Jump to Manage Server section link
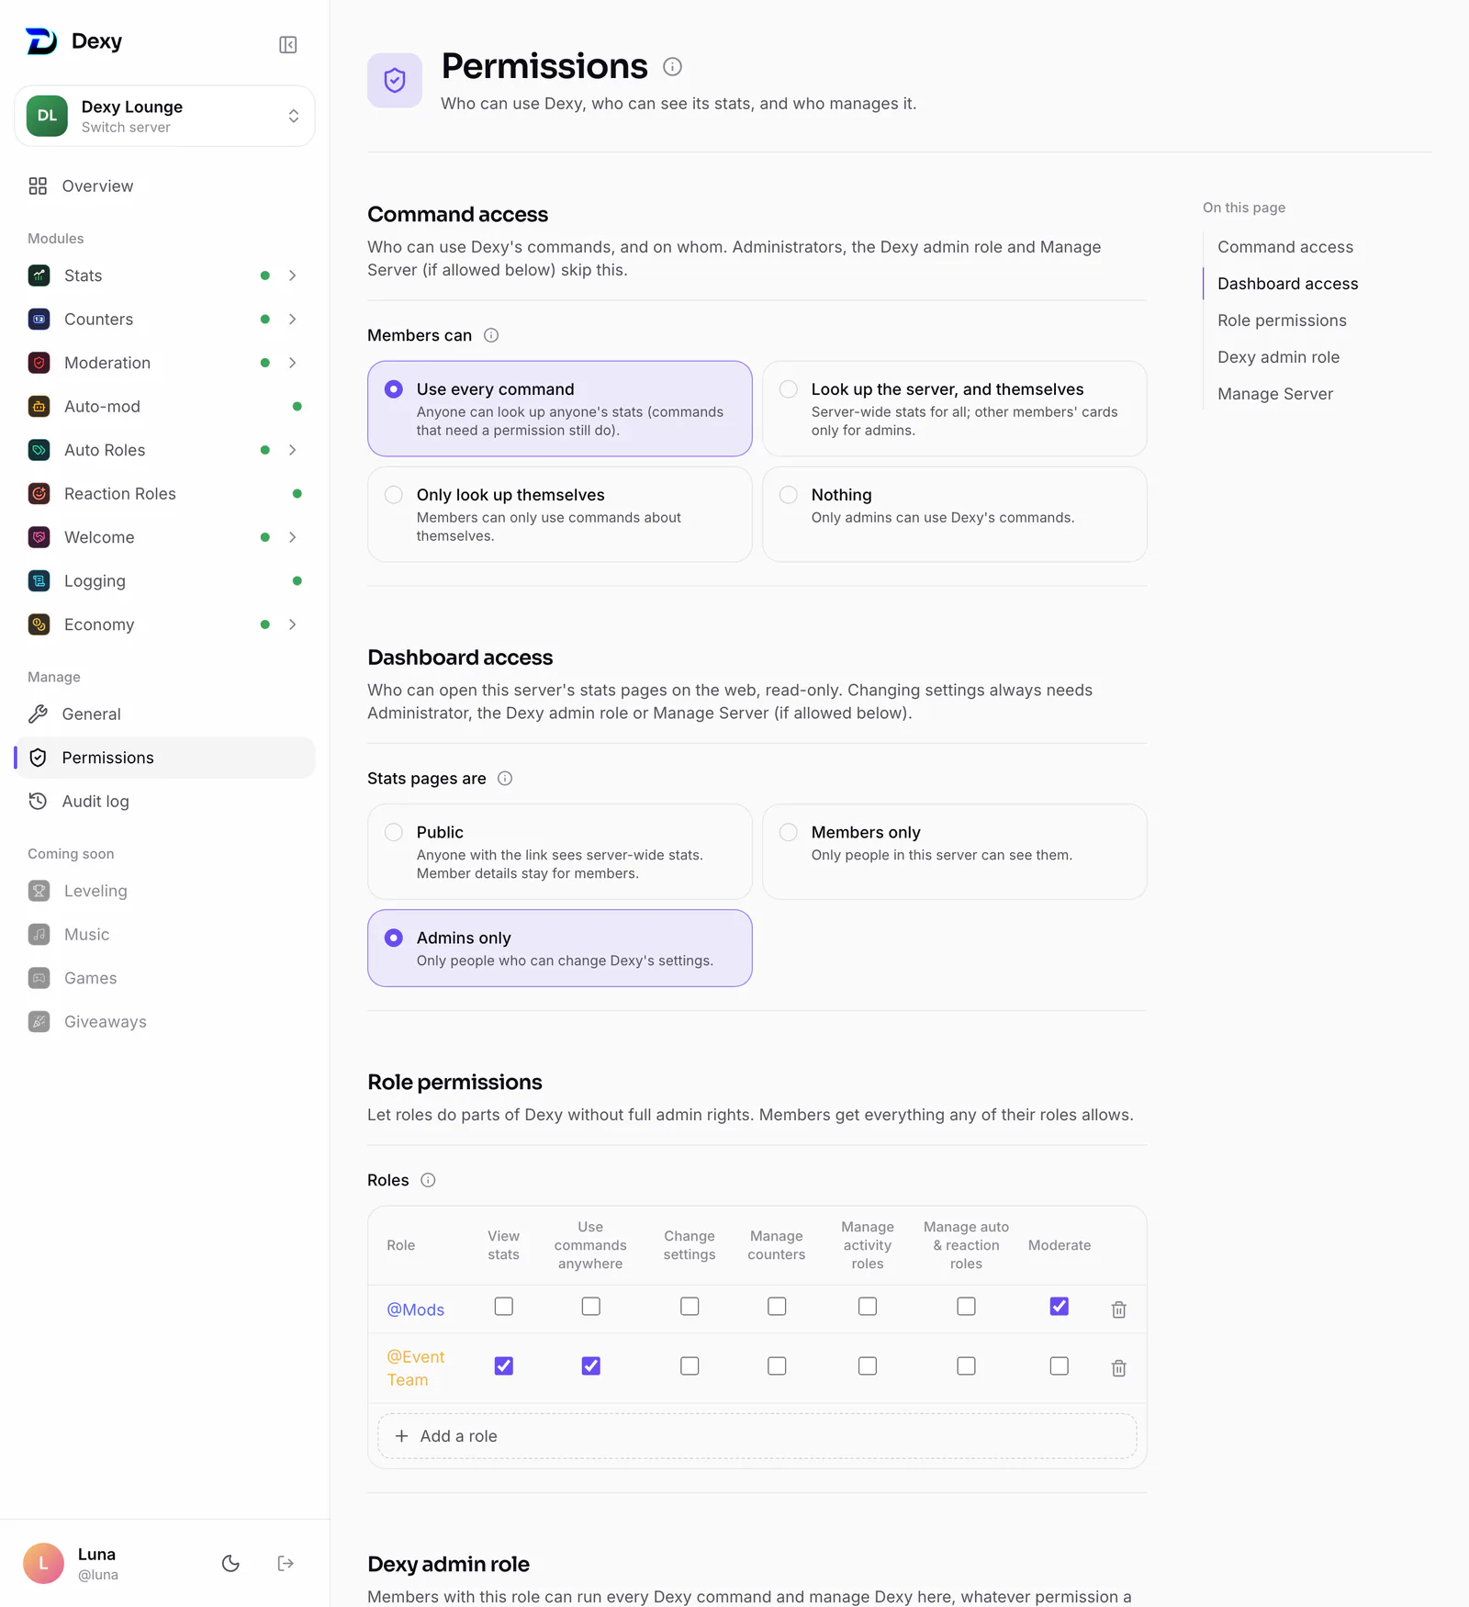Screen dimensions: 1469x1607 (1275, 394)
